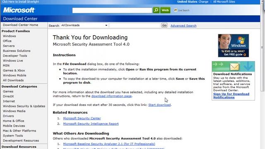Open All Downloads sidebar link
This screenshot has height=149, width=265.
13,80
